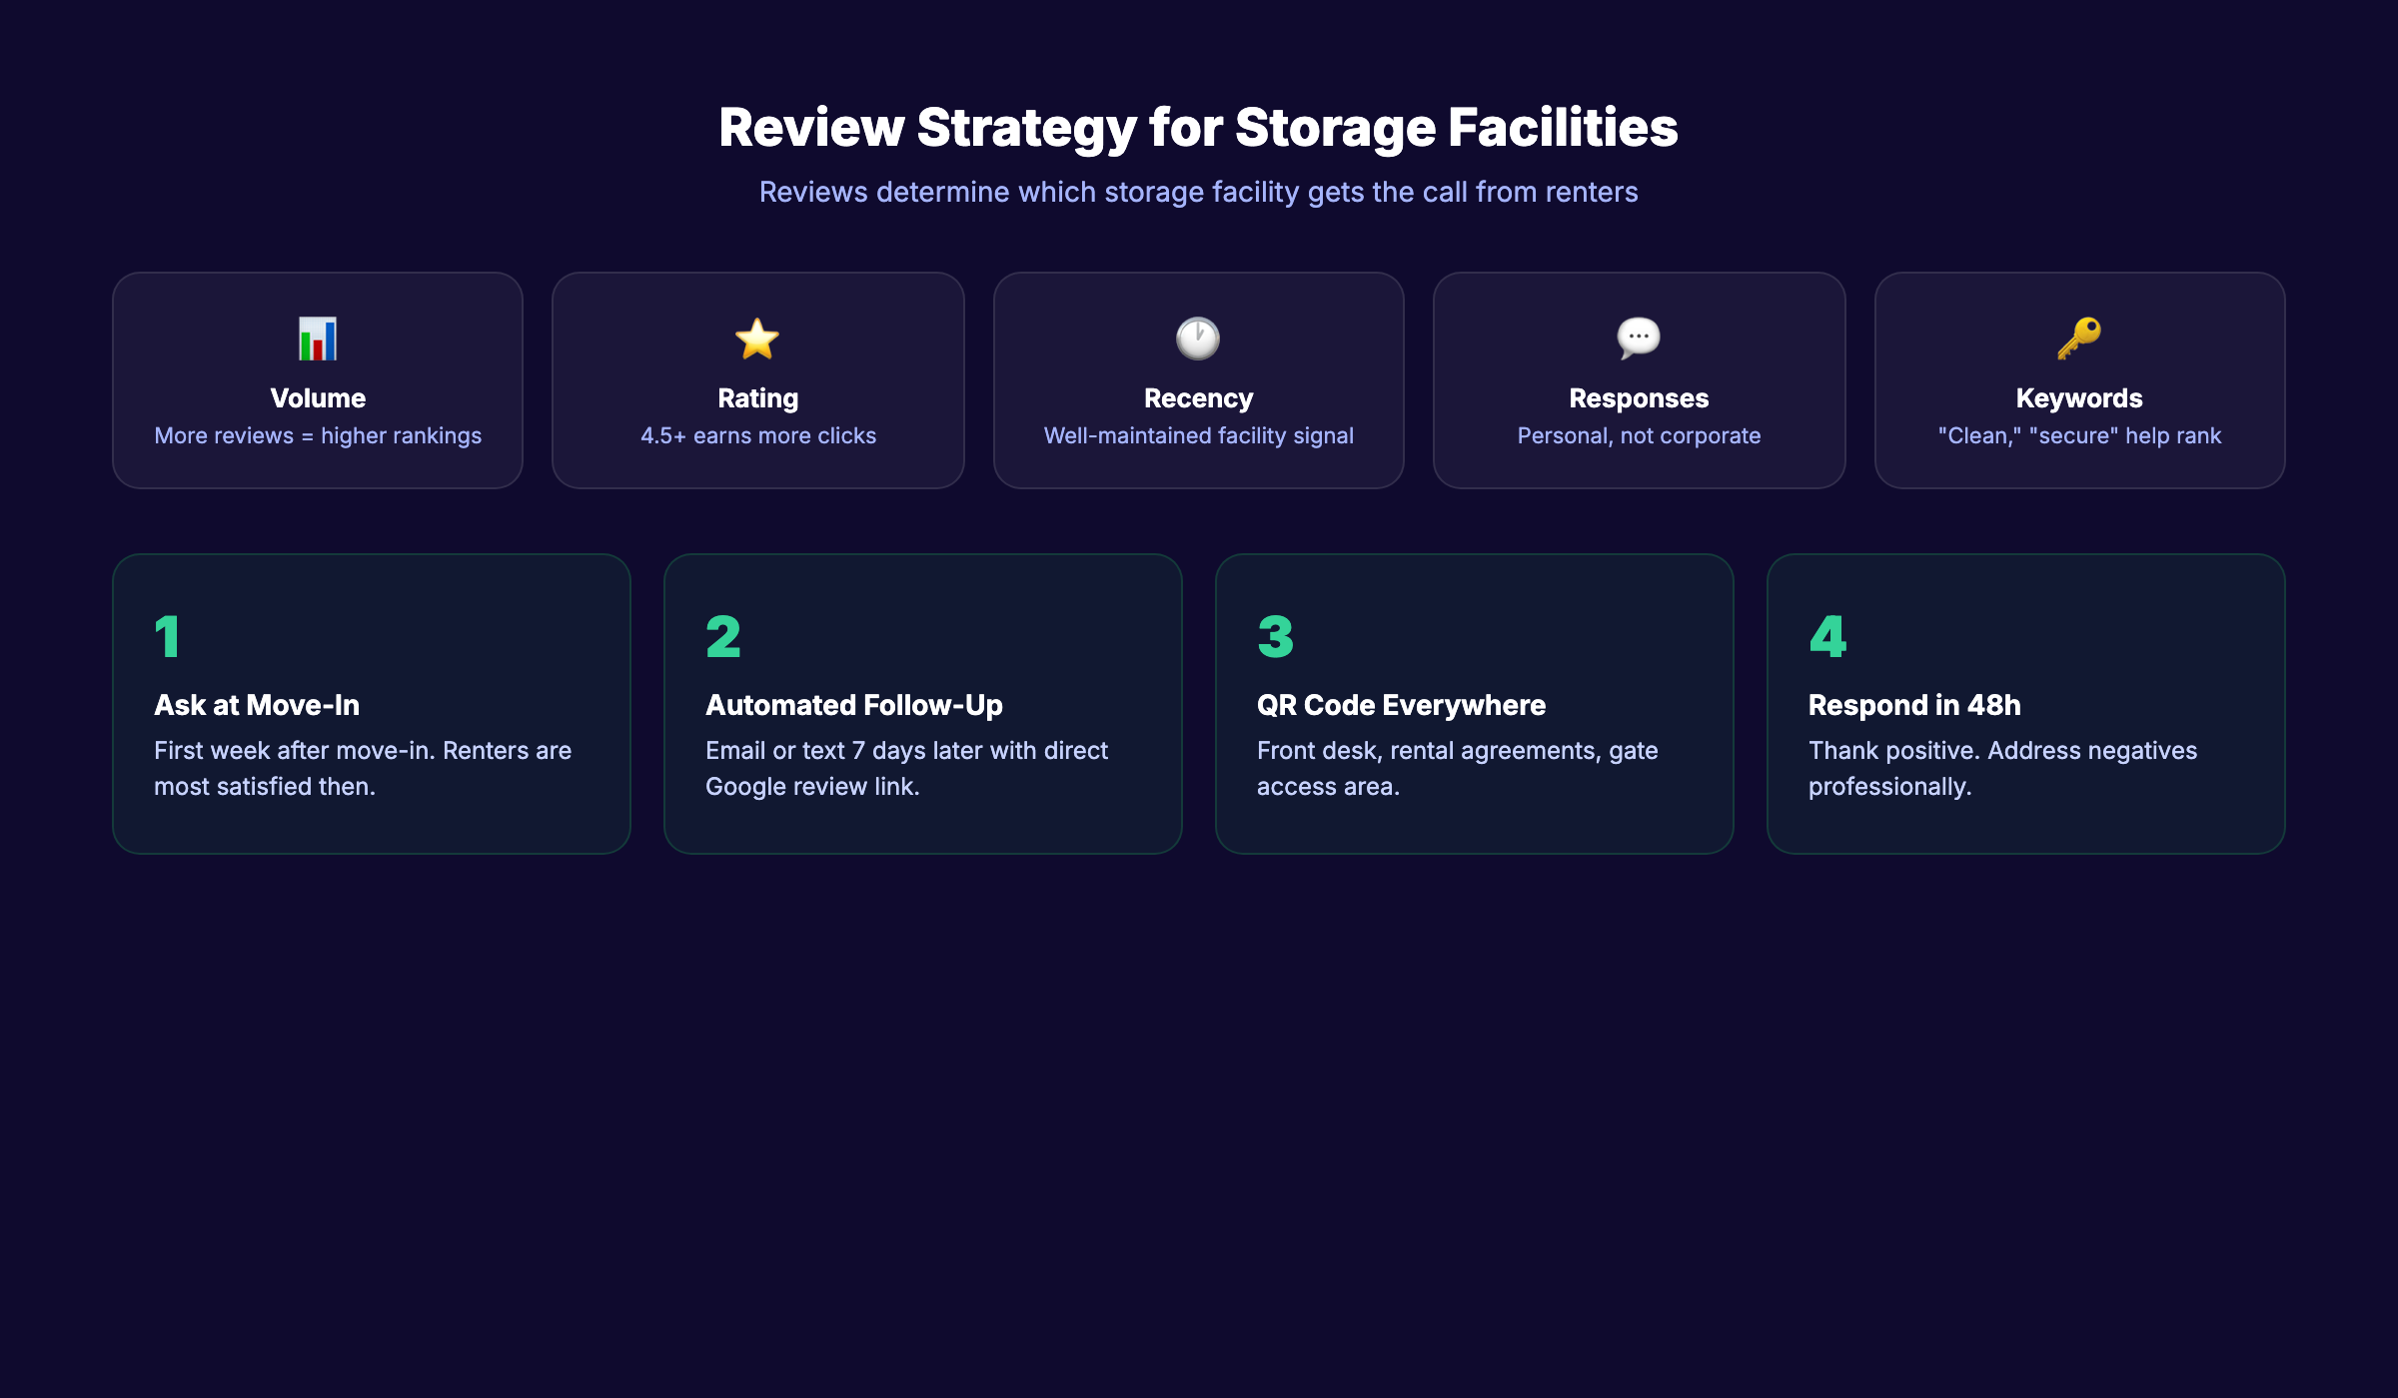Click the subtitle about renters calling facilities
This screenshot has width=2398, height=1398.
point(1198,191)
